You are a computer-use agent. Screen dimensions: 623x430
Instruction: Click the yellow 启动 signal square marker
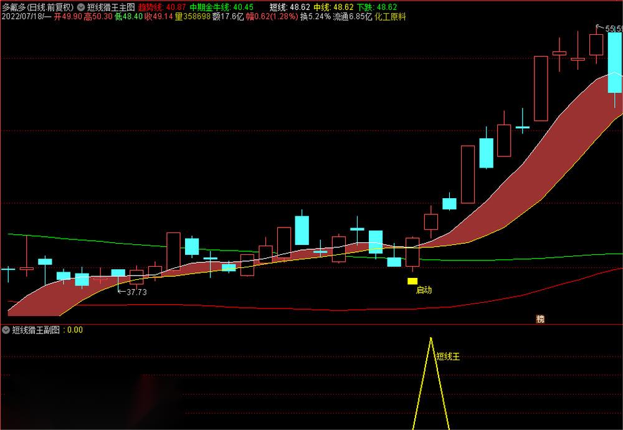tap(412, 281)
